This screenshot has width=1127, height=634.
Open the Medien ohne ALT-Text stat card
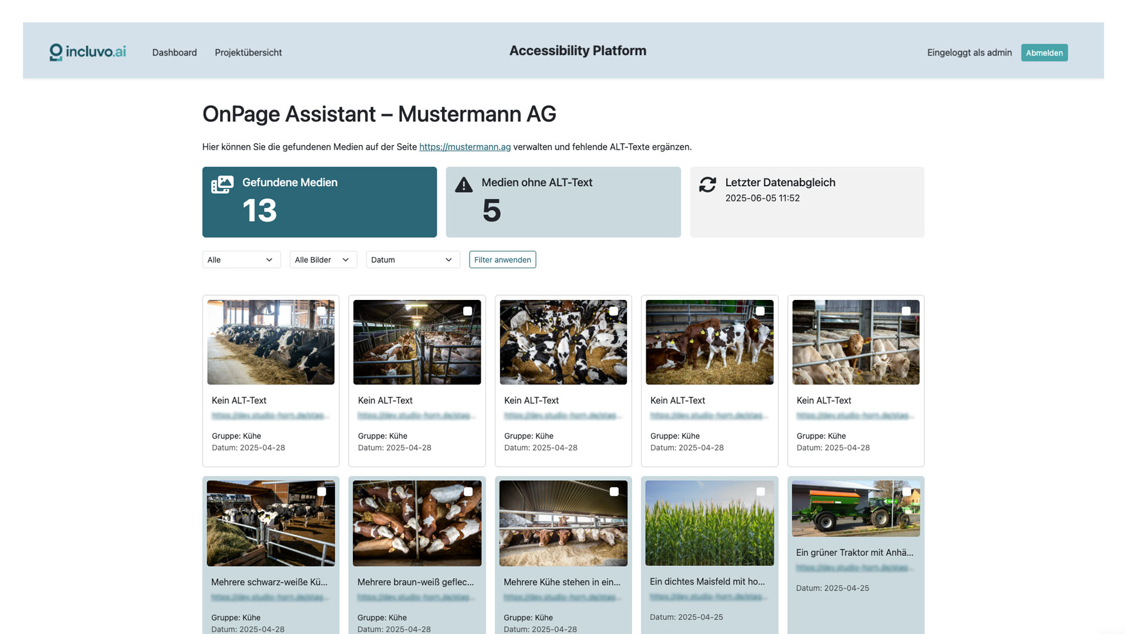click(563, 201)
